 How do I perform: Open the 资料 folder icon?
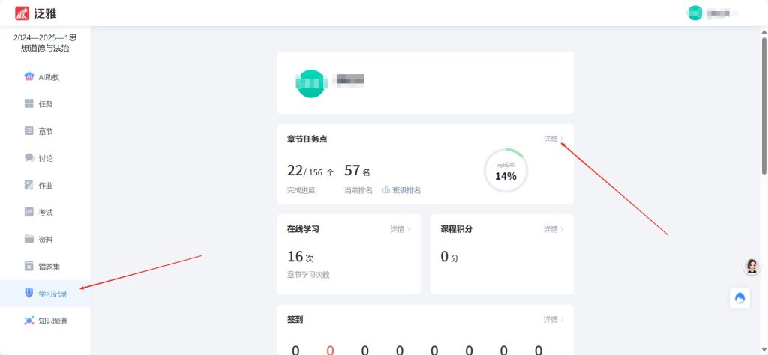pos(29,239)
